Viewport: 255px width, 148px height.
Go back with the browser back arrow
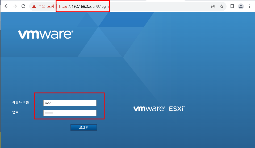click(x=6, y=6)
